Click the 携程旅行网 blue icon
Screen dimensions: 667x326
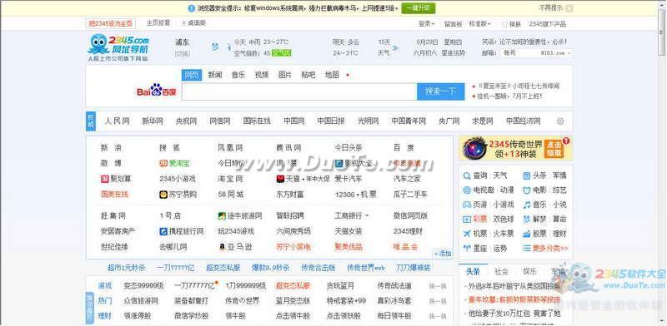tap(163, 232)
